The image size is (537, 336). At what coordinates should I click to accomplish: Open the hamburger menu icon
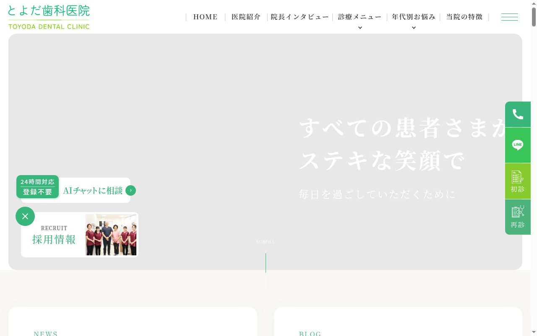(509, 17)
